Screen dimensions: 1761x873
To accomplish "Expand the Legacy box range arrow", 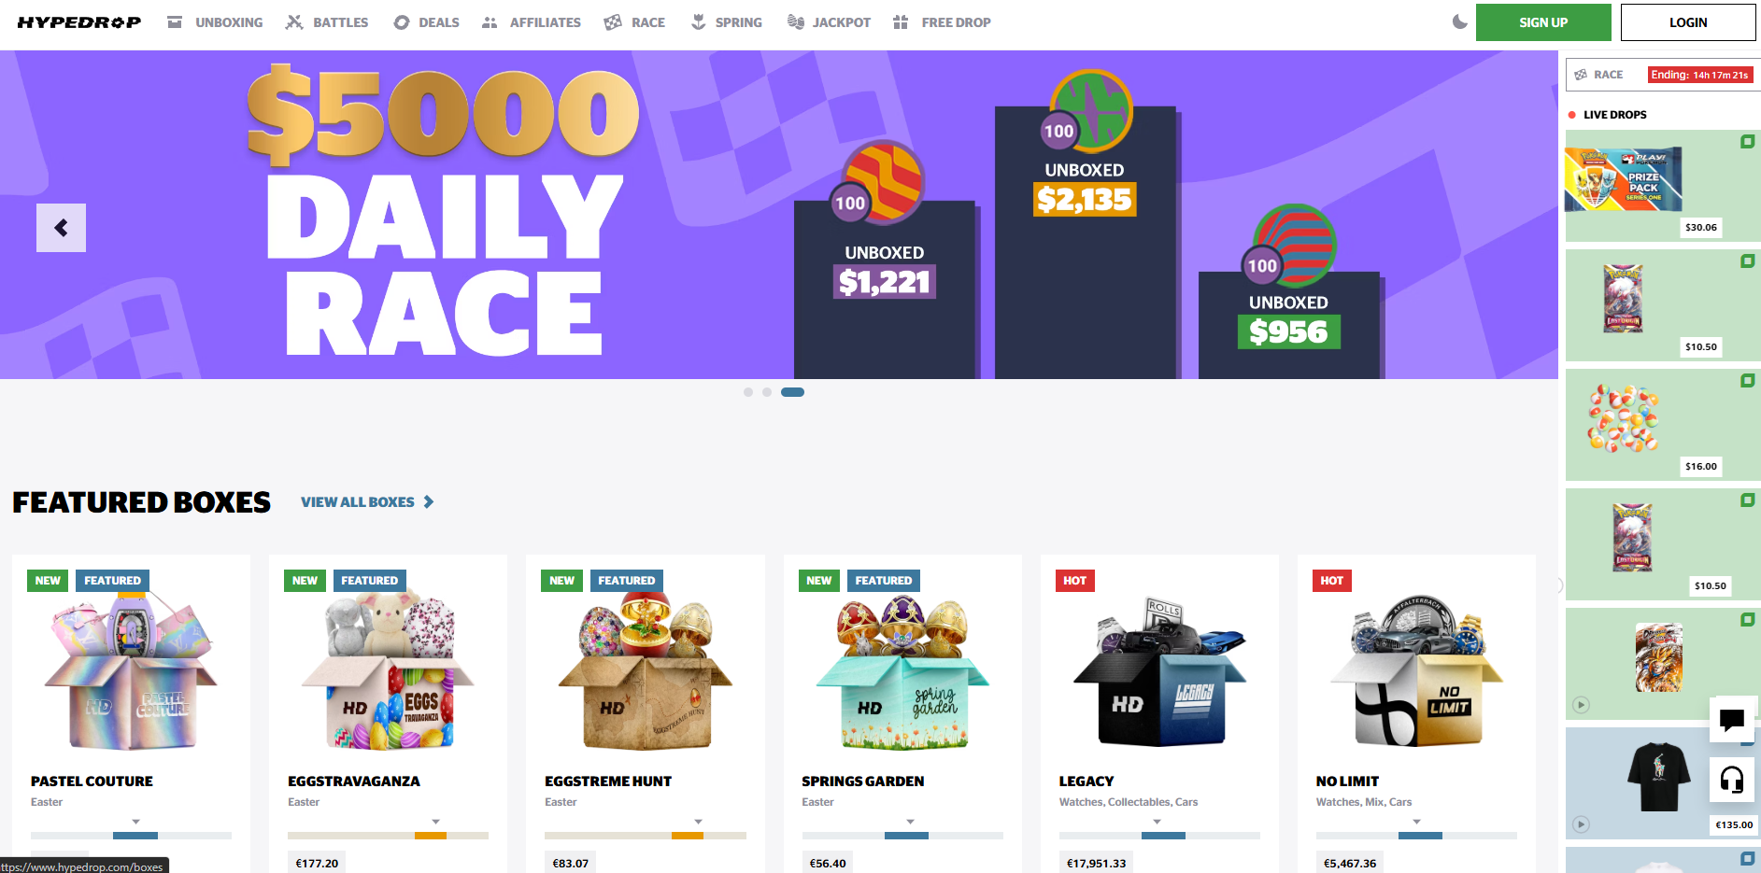I will [x=1157, y=822].
